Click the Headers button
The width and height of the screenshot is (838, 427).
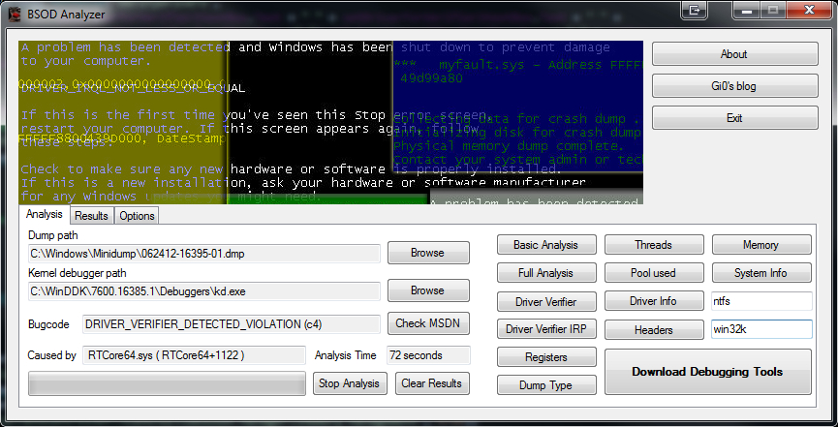coord(654,330)
